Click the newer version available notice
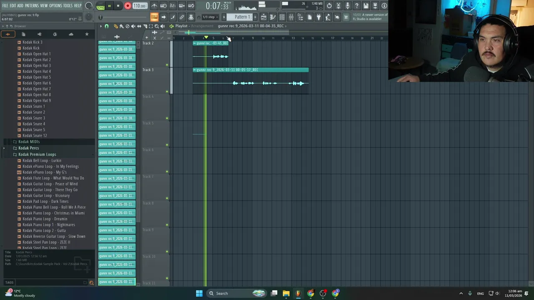 pos(370,17)
